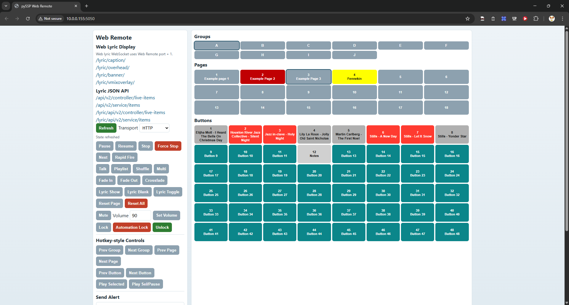Click the trash-can extension icon
Screen dimensions: 569x305
click(493, 18)
